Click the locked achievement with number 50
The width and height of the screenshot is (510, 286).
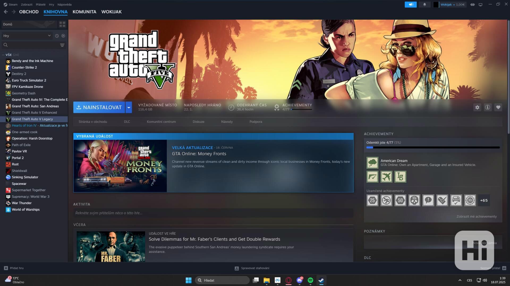point(400,200)
